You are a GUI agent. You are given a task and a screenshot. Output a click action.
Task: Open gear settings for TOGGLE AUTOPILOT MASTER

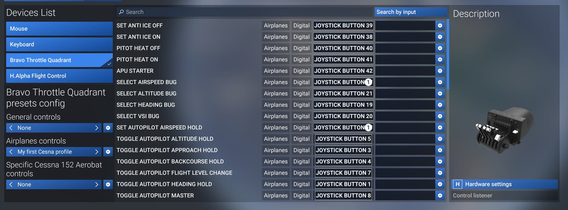coord(440,196)
